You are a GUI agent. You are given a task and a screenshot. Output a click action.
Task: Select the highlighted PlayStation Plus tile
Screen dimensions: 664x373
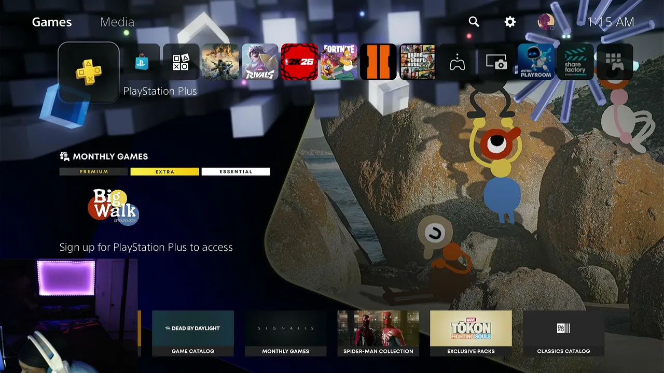click(x=89, y=73)
